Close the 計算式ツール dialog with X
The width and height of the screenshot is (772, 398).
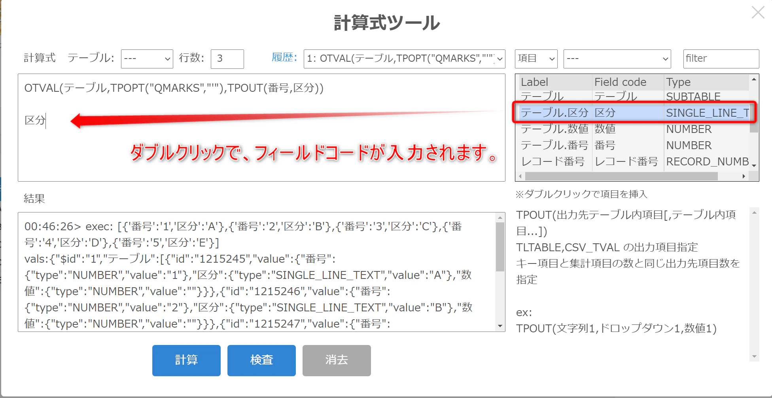coord(758,12)
